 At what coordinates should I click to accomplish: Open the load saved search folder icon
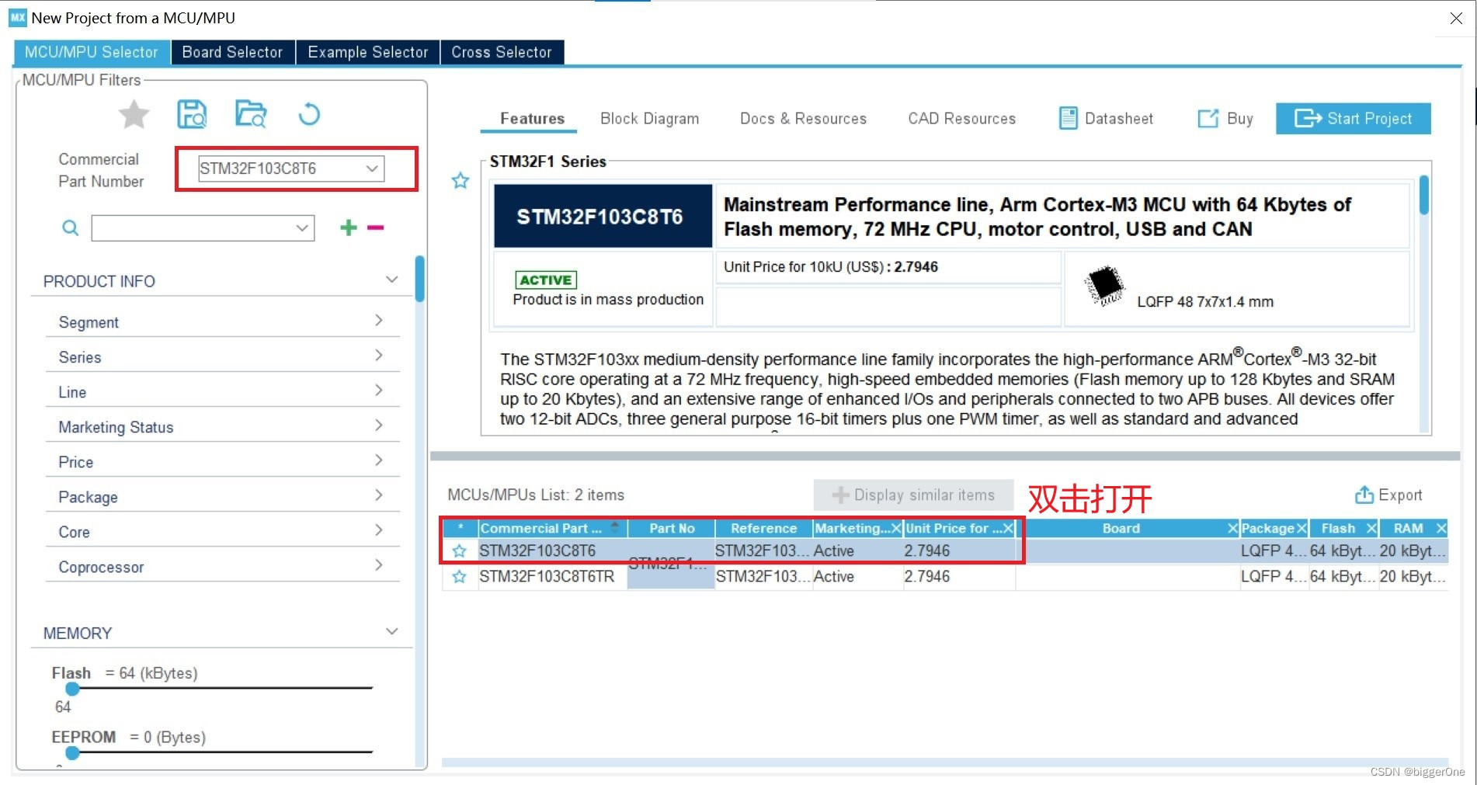tap(251, 114)
